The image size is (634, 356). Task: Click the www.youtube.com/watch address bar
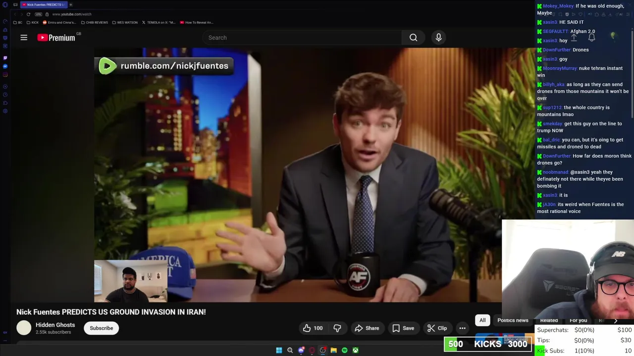click(72, 14)
